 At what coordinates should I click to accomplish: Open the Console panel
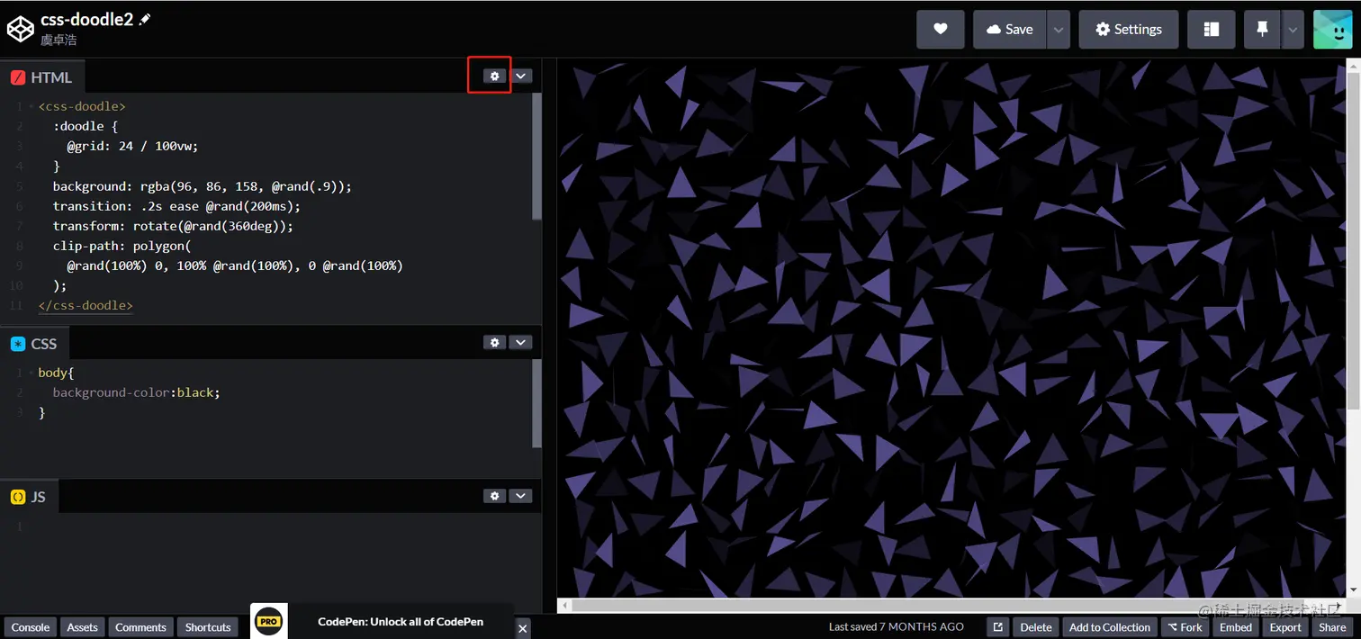click(31, 627)
